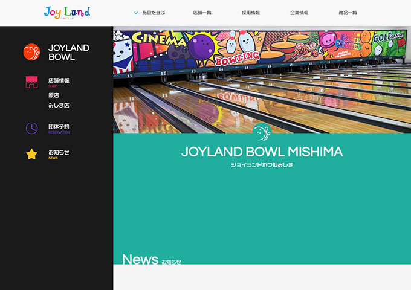Click the purple clock reservation icon
This screenshot has height=290, width=411.
tap(31, 128)
